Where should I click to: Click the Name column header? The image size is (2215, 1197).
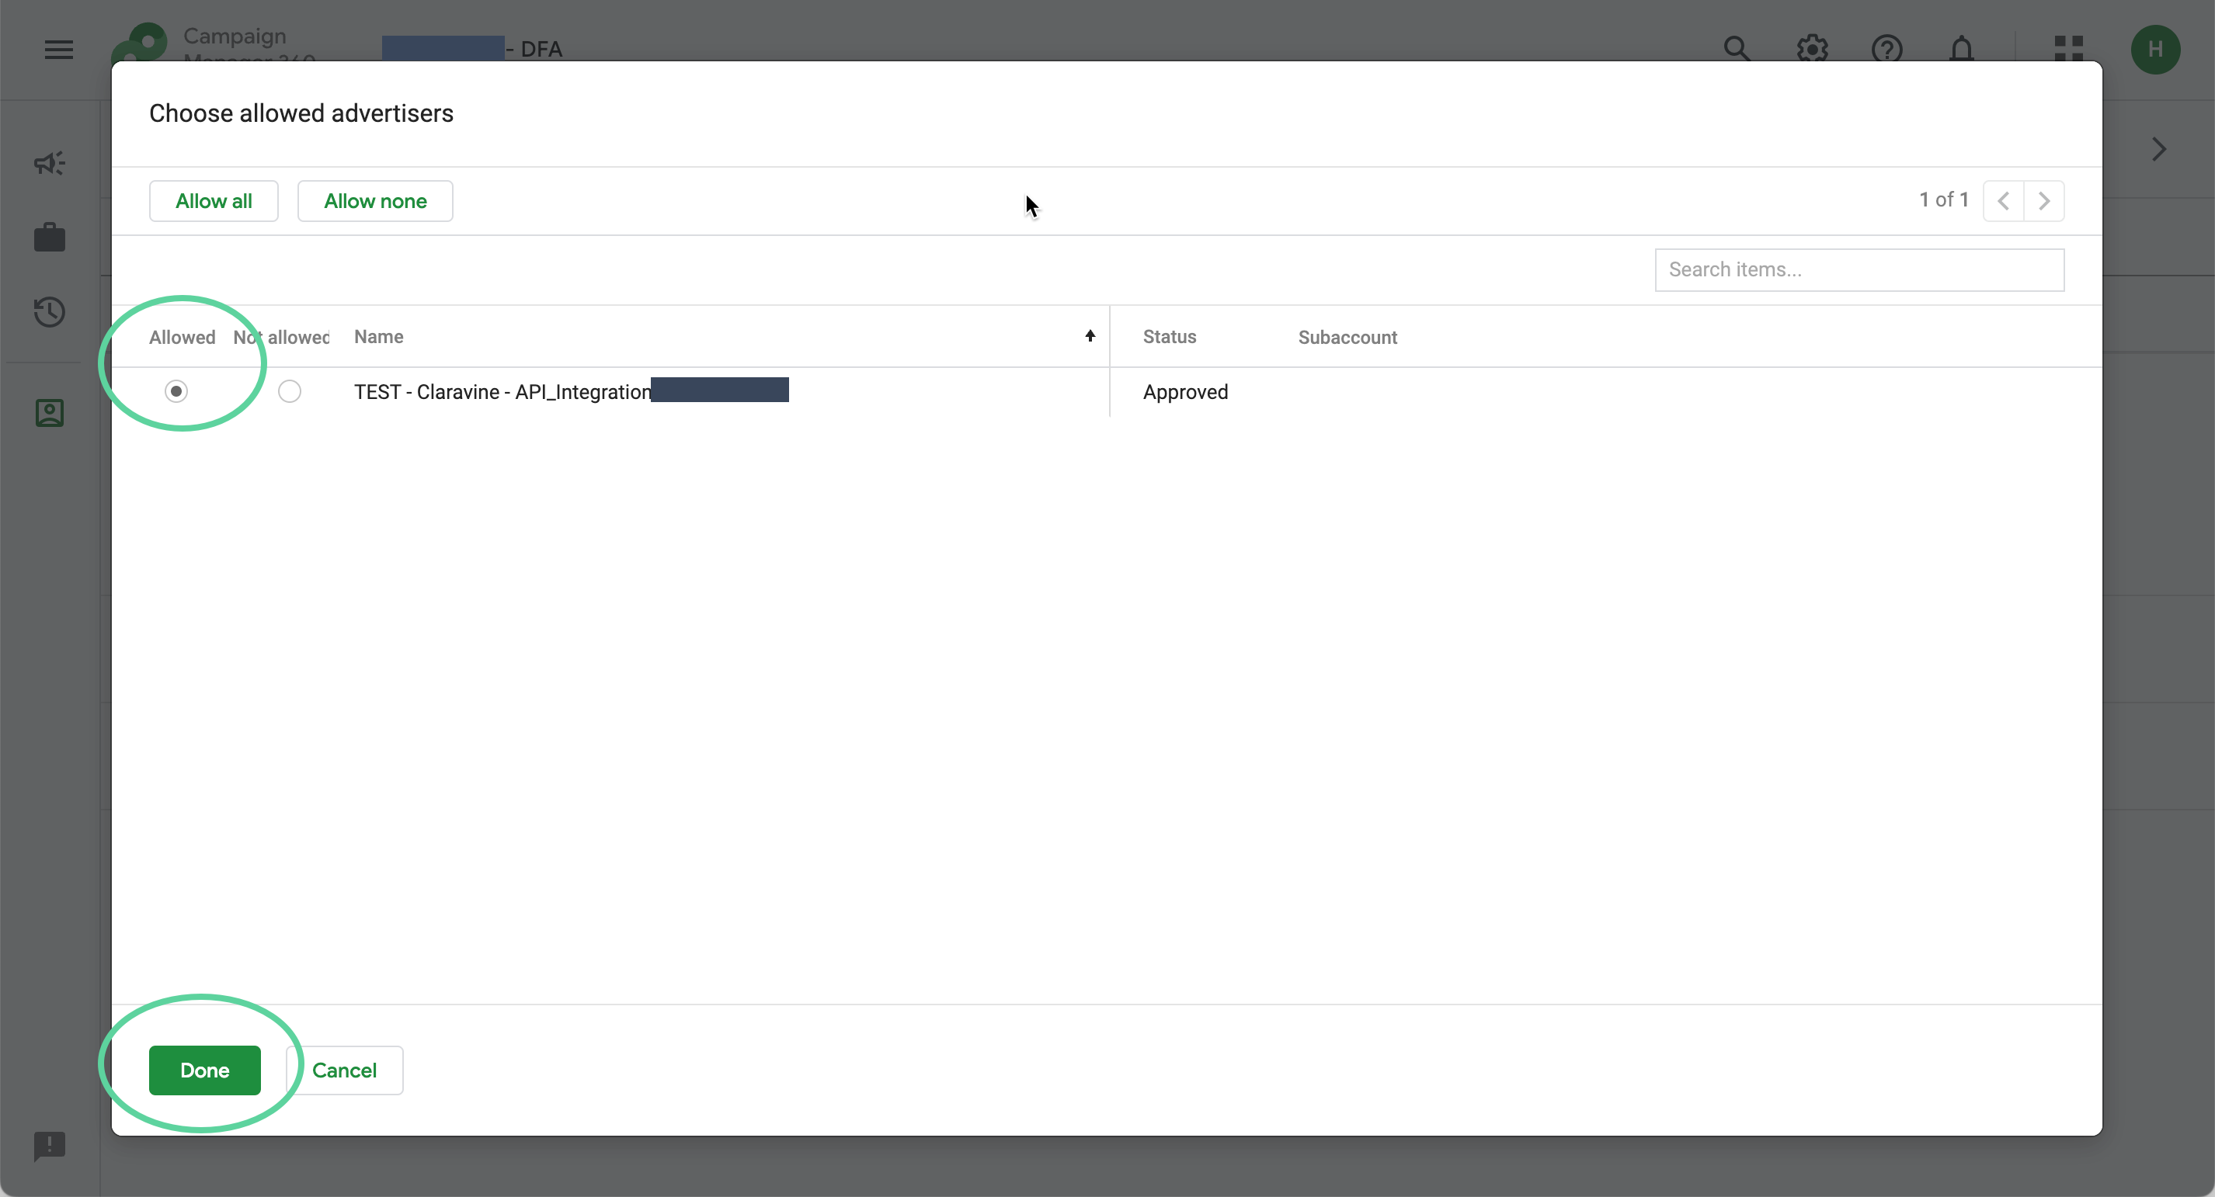378,336
